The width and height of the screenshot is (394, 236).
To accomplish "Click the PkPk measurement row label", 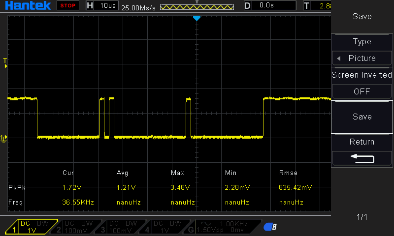I will [17, 188].
